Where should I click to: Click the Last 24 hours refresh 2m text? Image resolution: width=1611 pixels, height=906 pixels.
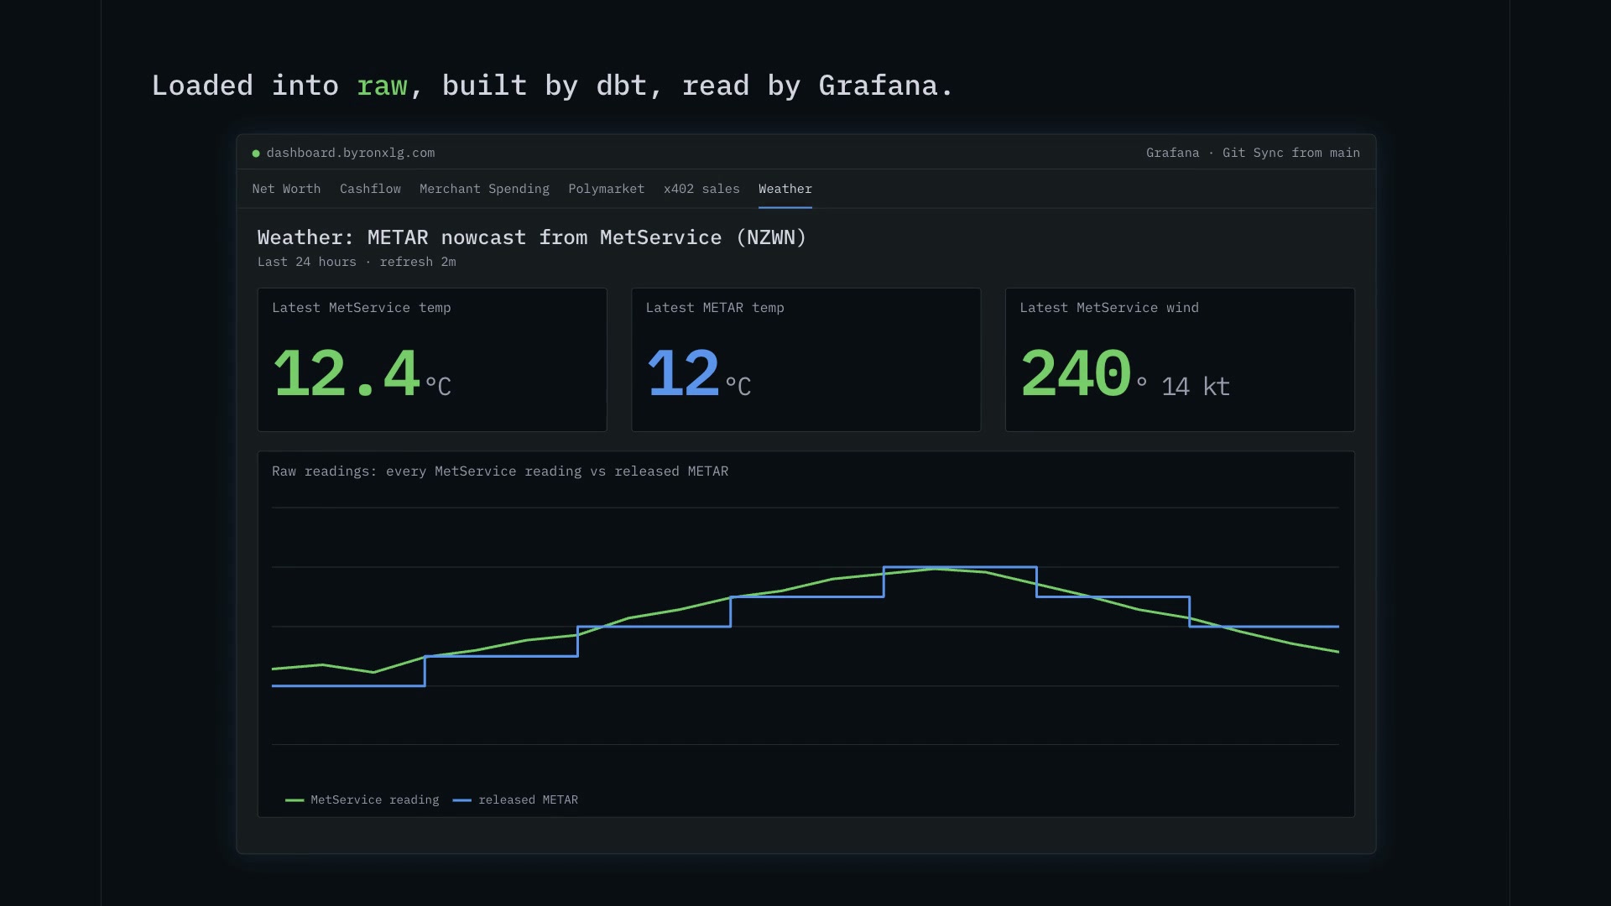coord(357,262)
